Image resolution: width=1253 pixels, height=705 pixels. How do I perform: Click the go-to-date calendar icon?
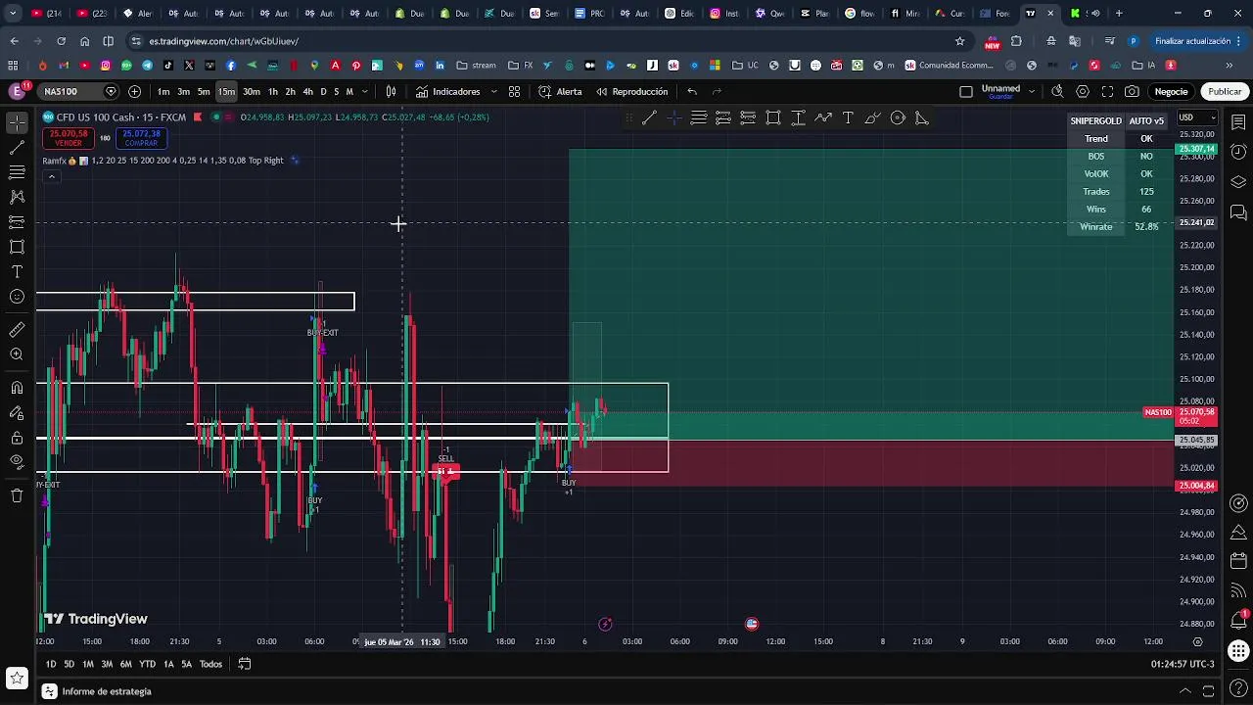point(245,664)
